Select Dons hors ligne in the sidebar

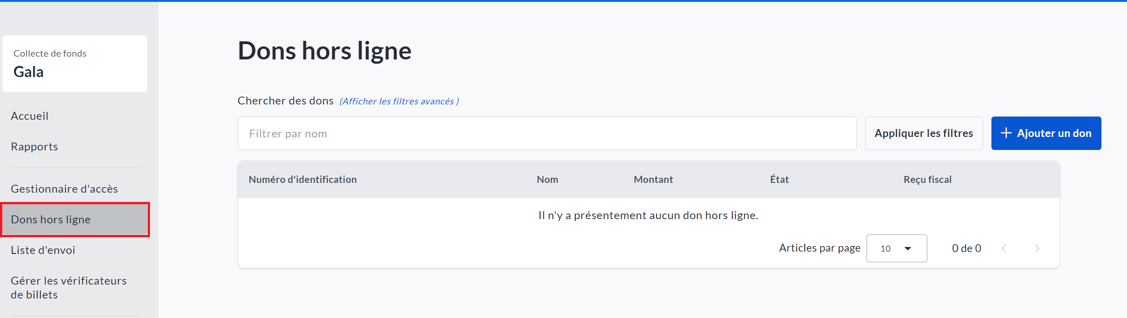point(51,220)
